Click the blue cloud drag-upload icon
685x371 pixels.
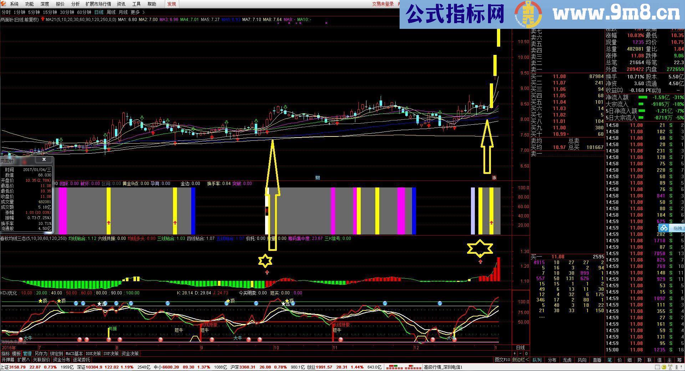click(664, 228)
